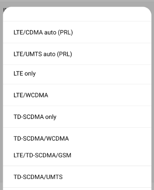Select LTE/CDMA auto (PRL) network mode
The height and width of the screenshot is (190, 154).
tap(77, 32)
